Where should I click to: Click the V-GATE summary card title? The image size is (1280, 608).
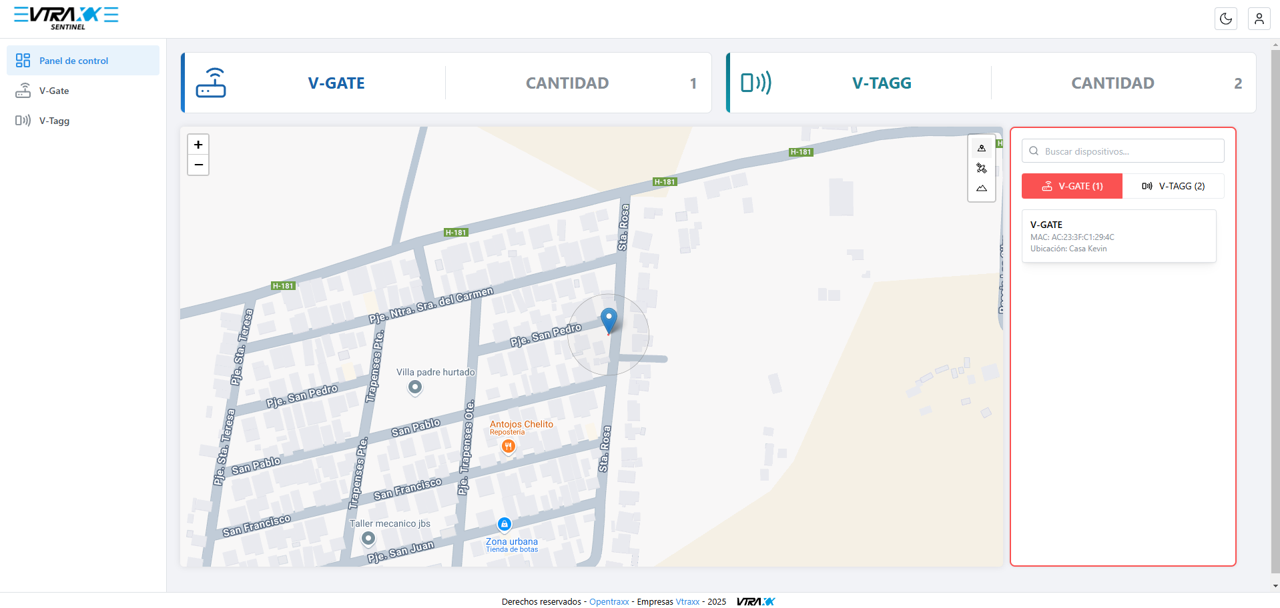(336, 83)
